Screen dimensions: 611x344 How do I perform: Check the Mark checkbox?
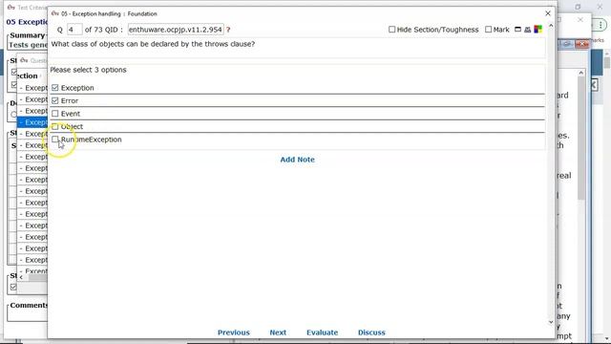488,30
